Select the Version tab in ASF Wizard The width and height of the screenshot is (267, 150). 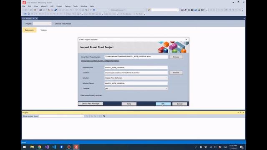tap(43, 30)
